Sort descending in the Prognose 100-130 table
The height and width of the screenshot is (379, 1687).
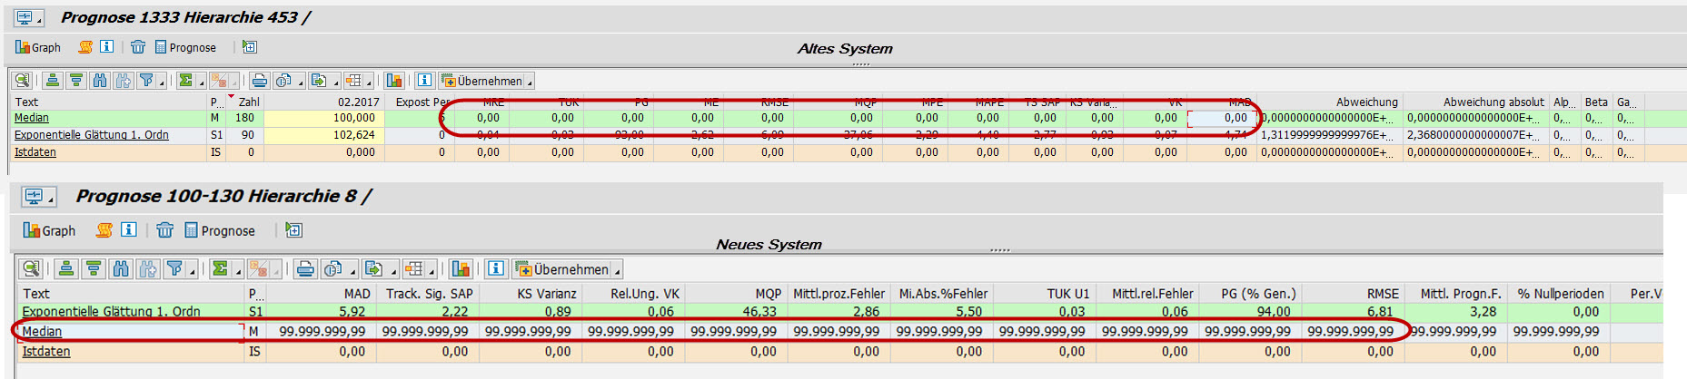point(93,269)
